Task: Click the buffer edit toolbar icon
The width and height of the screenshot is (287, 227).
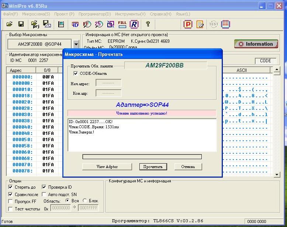Action: pyautogui.click(x=61, y=24)
